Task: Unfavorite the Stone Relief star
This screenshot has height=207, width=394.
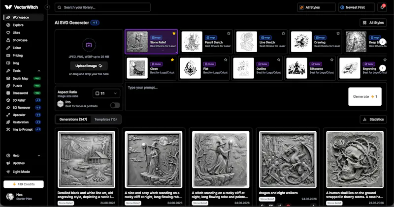Action: point(174,33)
